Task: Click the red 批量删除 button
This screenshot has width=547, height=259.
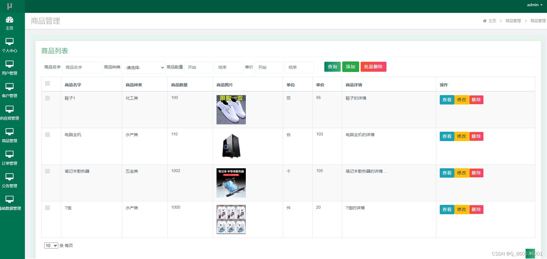Action: point(374,67)
